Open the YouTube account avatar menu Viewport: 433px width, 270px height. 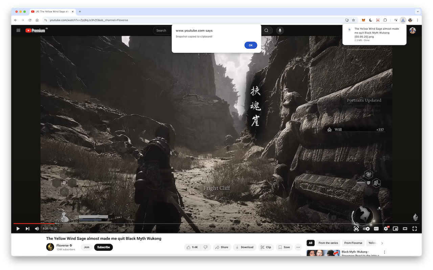click(412, 30)
